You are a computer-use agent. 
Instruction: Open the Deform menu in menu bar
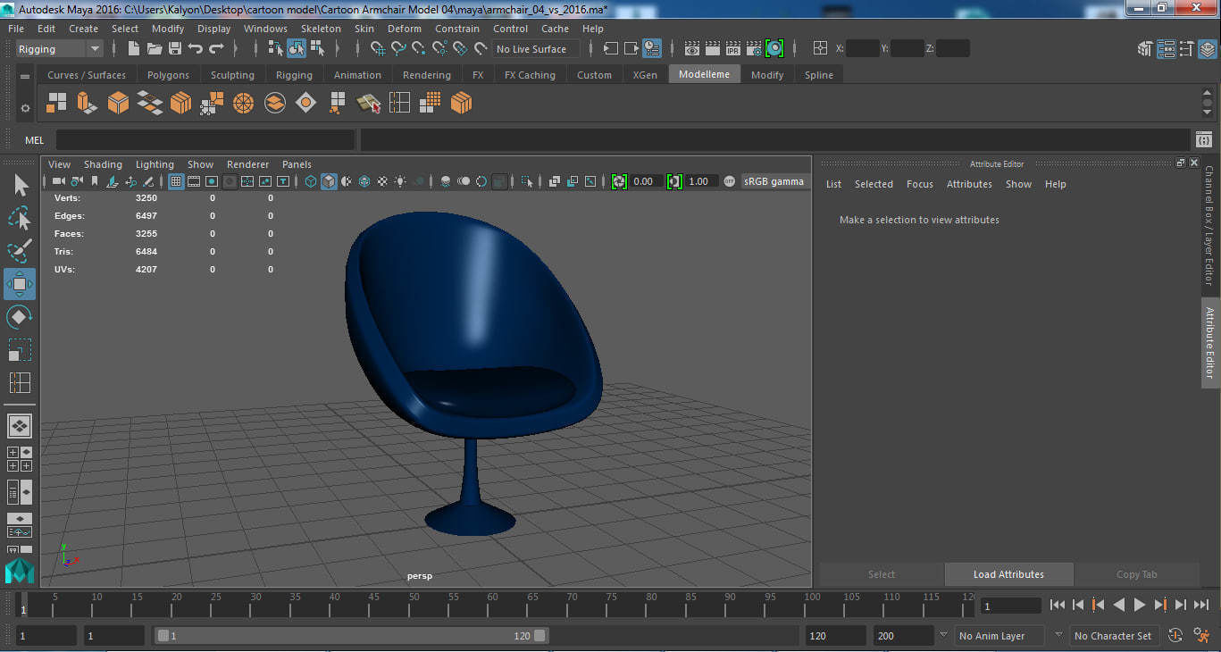(x=404, y=29)
